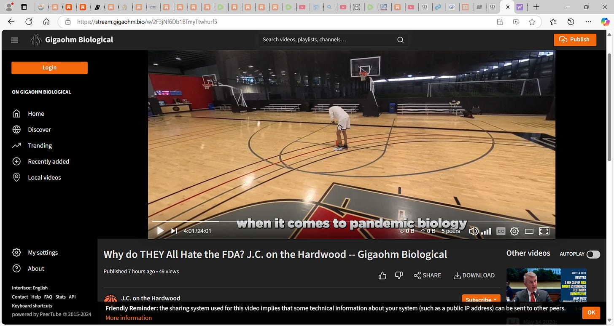Image resolution: width=614 pixels, height=326 pixels.
Task: Skip to the next video
Action: 174,231
